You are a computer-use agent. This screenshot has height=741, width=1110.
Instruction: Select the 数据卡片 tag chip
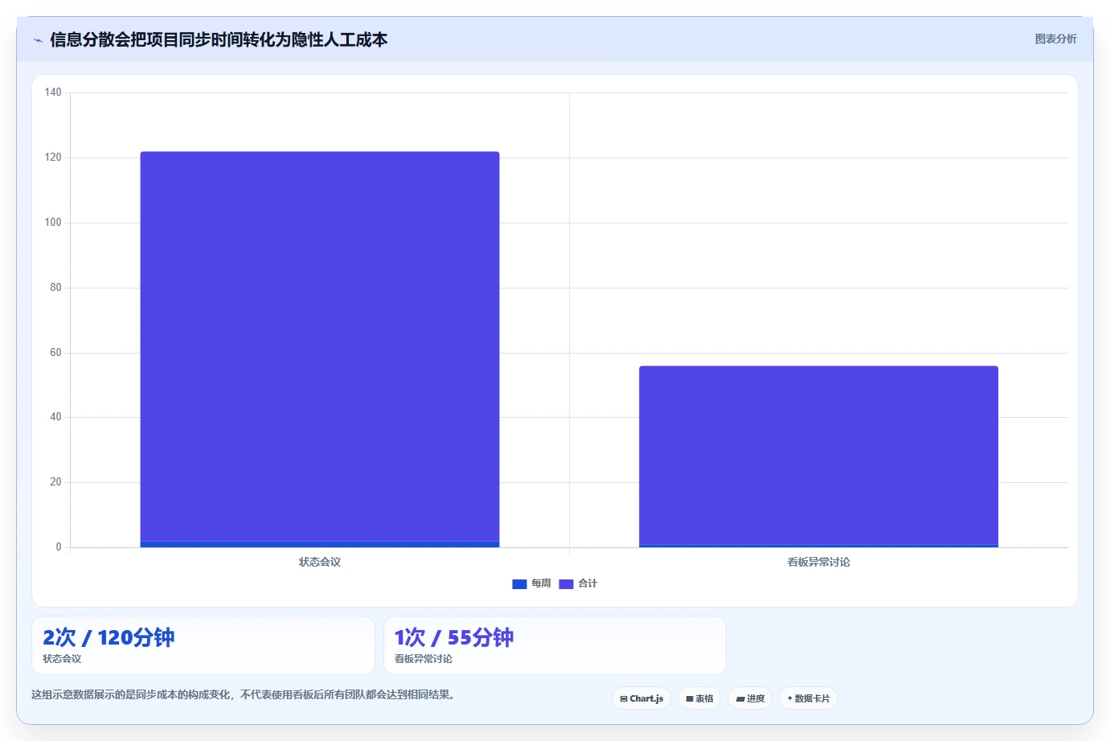[x=809, y=698]
